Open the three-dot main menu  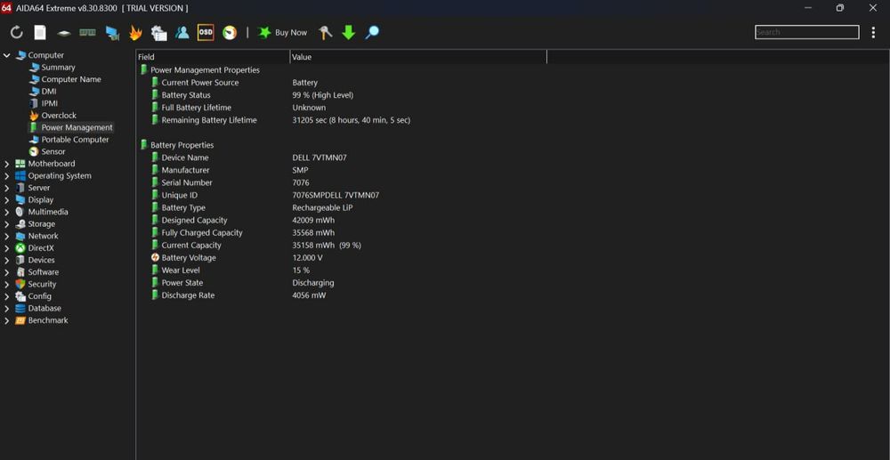(873, 32)
